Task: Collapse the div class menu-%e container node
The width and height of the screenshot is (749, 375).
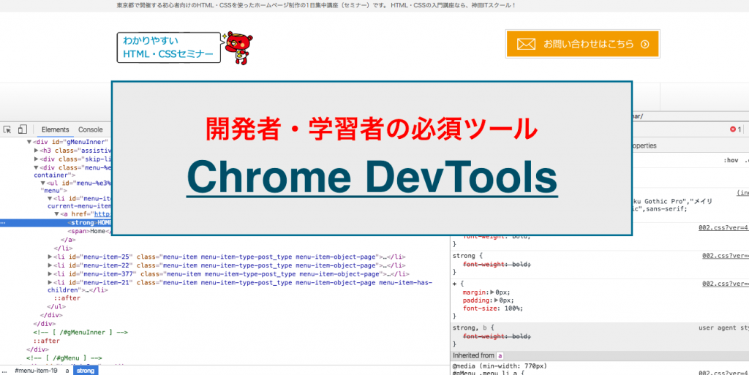Action: tap(37, 167)
